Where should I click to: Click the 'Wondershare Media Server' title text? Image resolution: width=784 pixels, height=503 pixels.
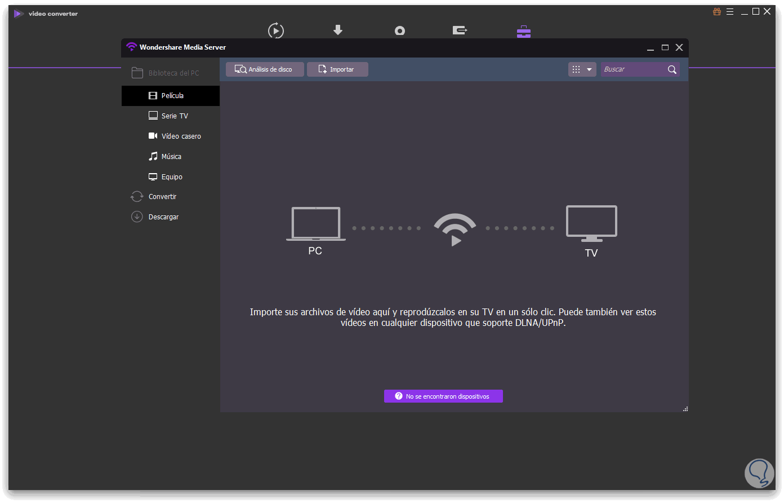[x=182, y=47]
